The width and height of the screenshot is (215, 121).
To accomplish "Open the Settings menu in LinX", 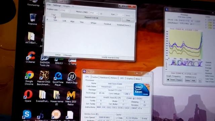I will [x=57, y=5].
